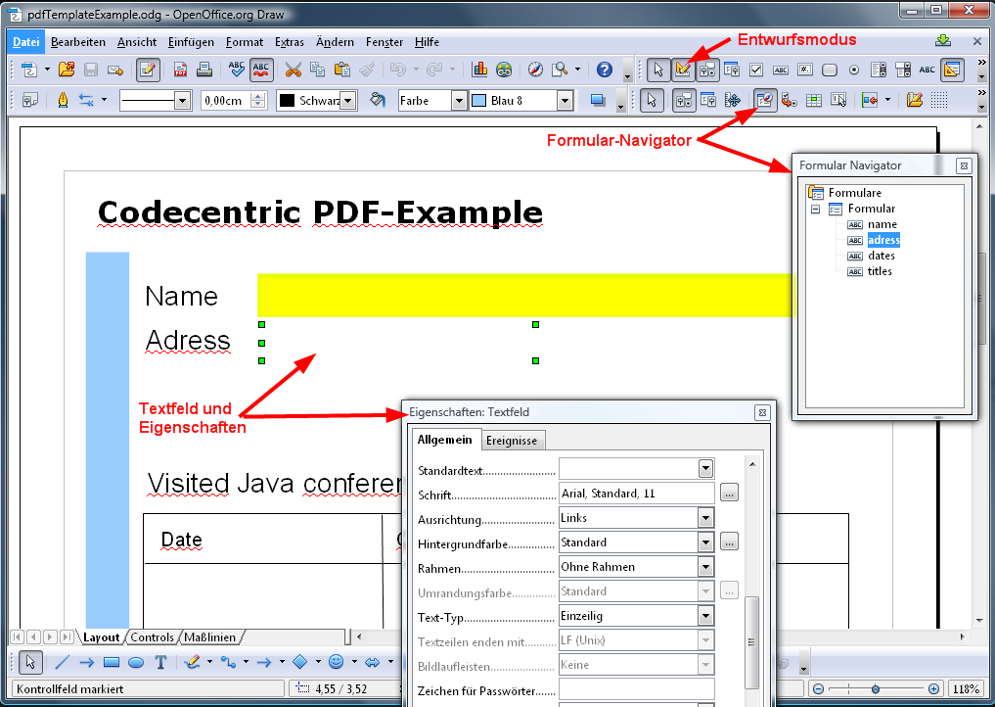Run spelling check with ABC checkmark icon
This screenshot has width=995, height=707.
click(x=236, y=70)
